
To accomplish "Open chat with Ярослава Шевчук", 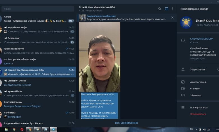I will 38,51.
